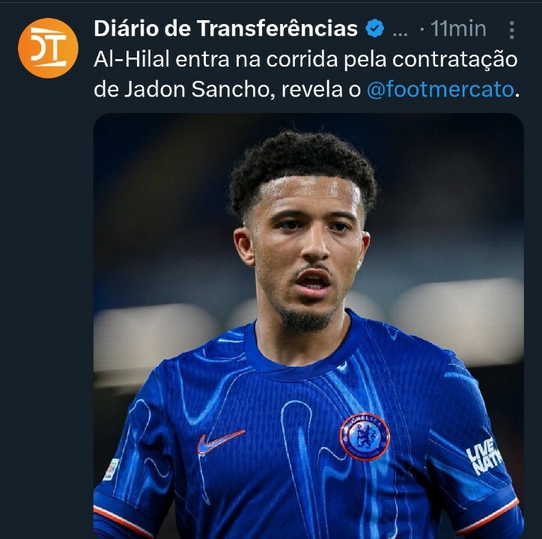Click the Nike swoosh on the shirt
This screenshot has height=539, width=542.
tap(221, 442)
